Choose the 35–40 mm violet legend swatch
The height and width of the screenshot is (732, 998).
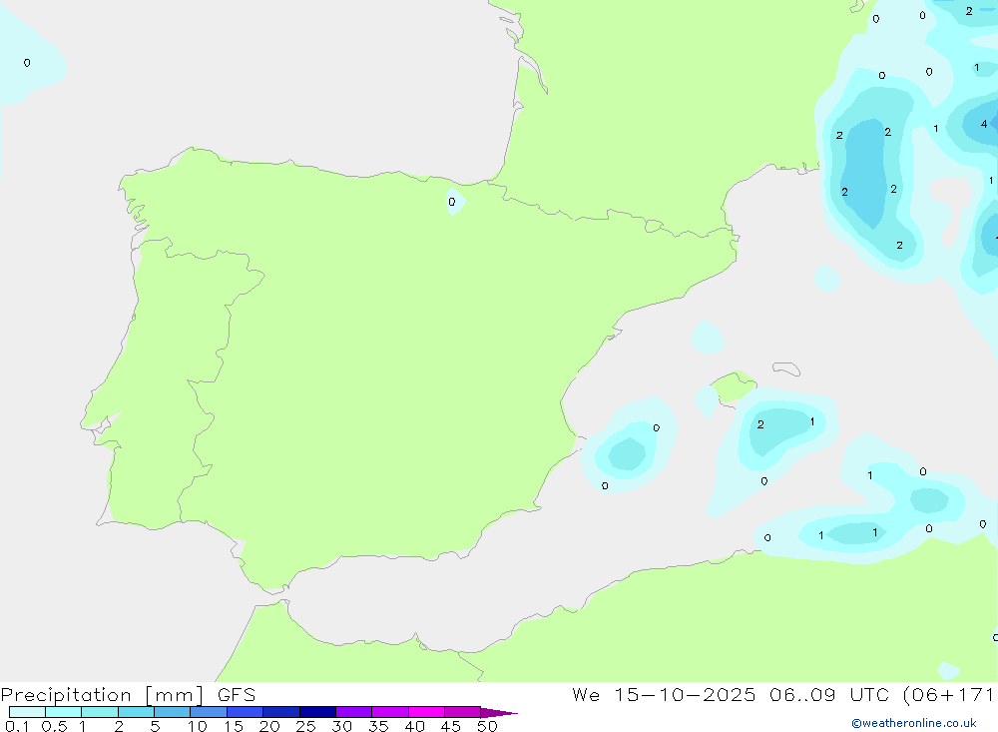pyautogui.click(x=390, y=712)
